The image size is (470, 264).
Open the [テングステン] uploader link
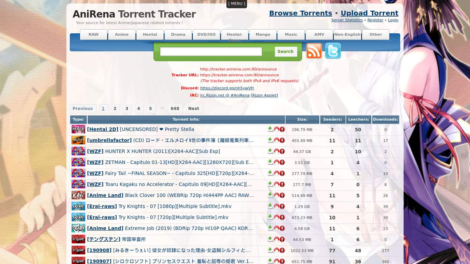pyautogui.click(x=104, y=239)
